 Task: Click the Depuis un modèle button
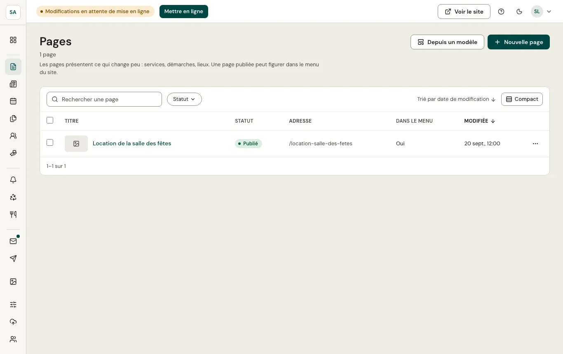point(447,42)
